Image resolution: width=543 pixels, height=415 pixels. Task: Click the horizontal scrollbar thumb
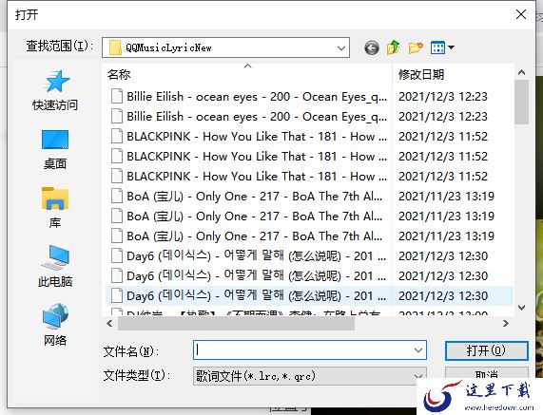[236, 323]
